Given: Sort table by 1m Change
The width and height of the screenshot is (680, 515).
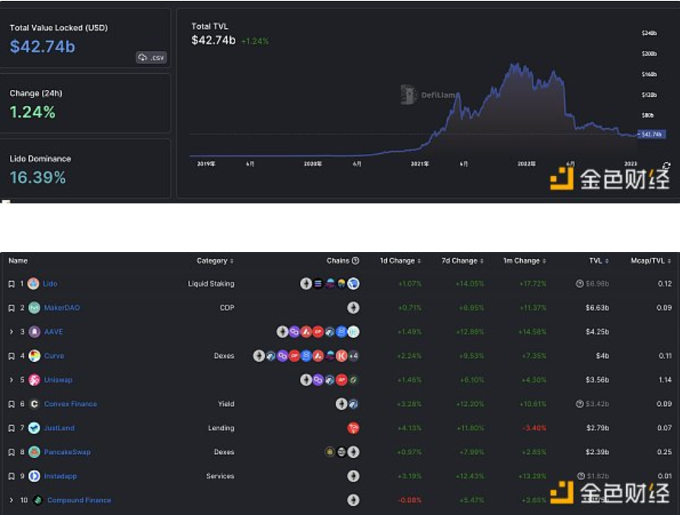Looking at the screenshot, I should 525,261.
